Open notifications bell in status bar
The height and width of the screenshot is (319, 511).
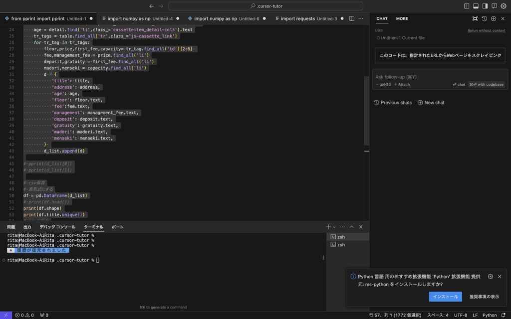click(504, 315)
